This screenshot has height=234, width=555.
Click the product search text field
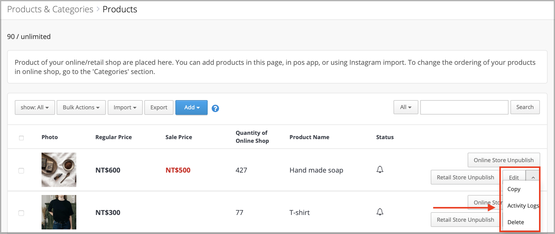point(464,107)
